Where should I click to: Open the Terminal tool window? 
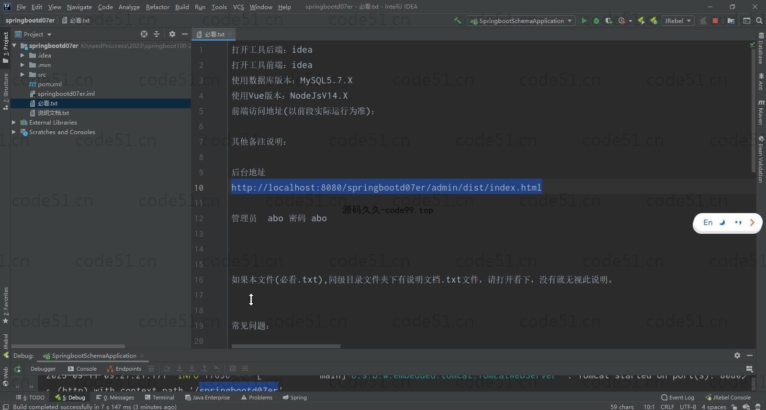(159, 397)
